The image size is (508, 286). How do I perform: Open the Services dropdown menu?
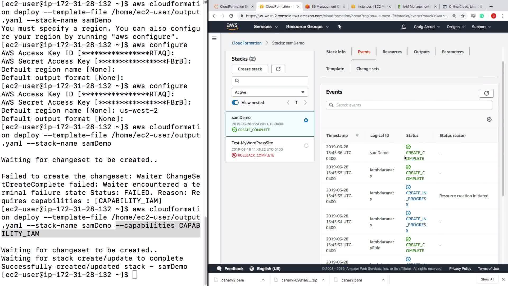265,27
